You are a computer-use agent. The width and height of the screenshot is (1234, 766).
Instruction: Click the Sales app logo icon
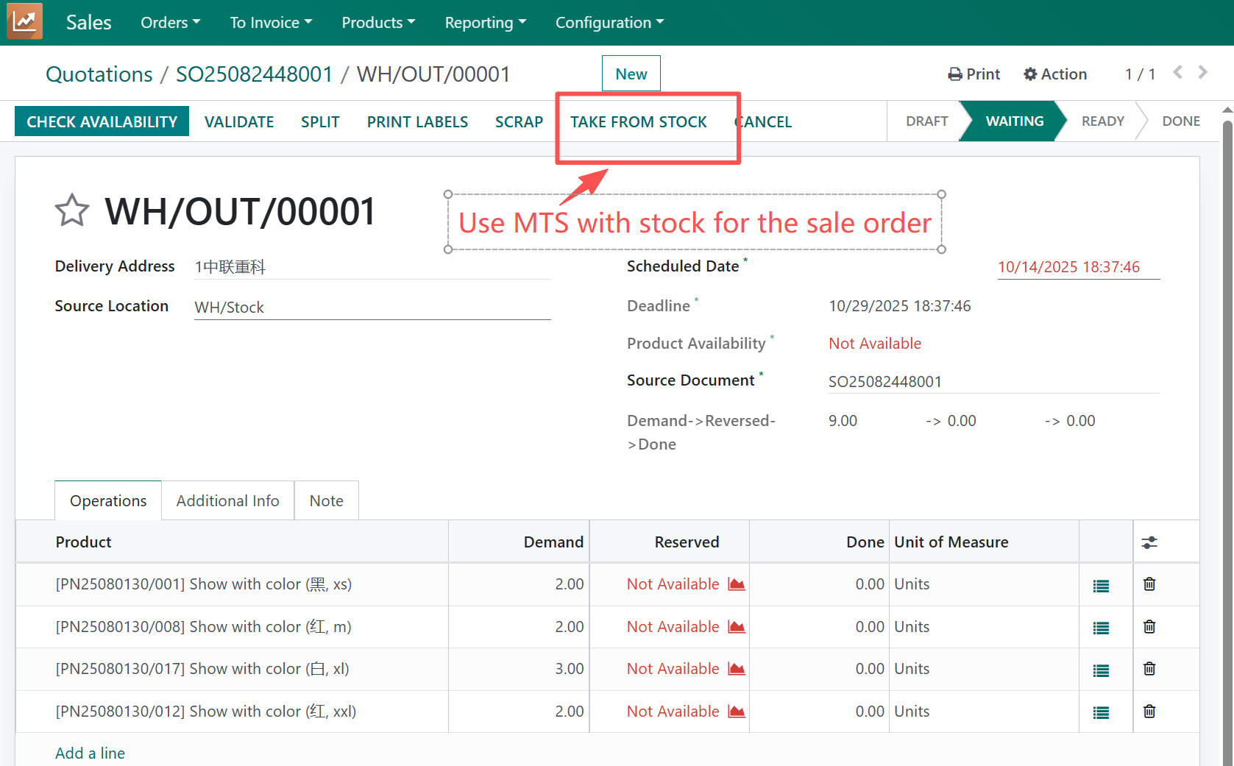[x=24, y=21]
